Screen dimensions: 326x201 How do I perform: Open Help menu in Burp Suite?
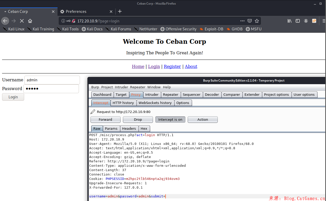[167, 87]
